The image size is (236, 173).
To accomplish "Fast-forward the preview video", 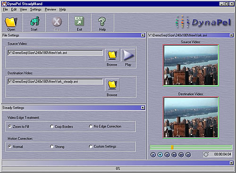I will pos(181,155).
